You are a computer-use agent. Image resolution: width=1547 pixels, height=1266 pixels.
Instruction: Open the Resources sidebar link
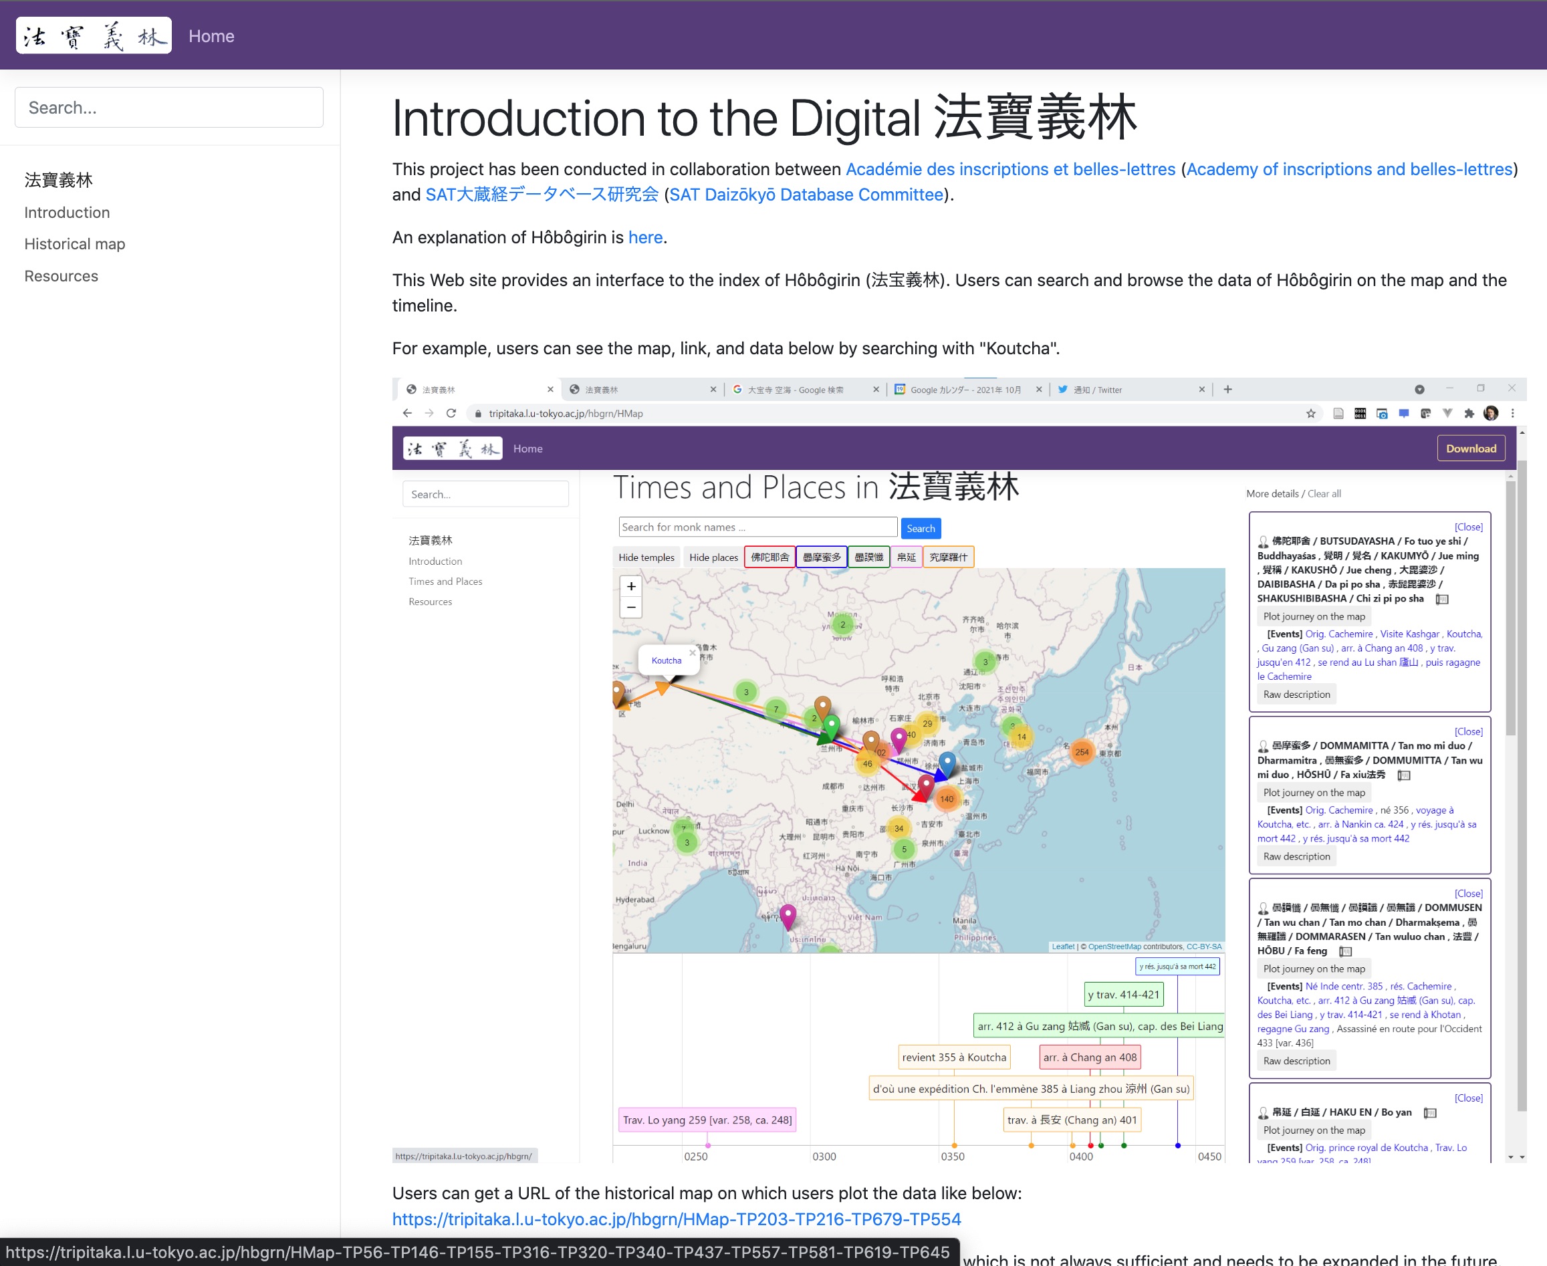click(61, 275)
